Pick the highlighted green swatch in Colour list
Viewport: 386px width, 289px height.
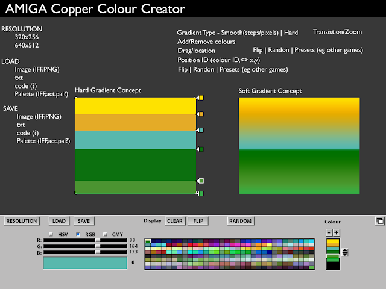coord(333,256)
